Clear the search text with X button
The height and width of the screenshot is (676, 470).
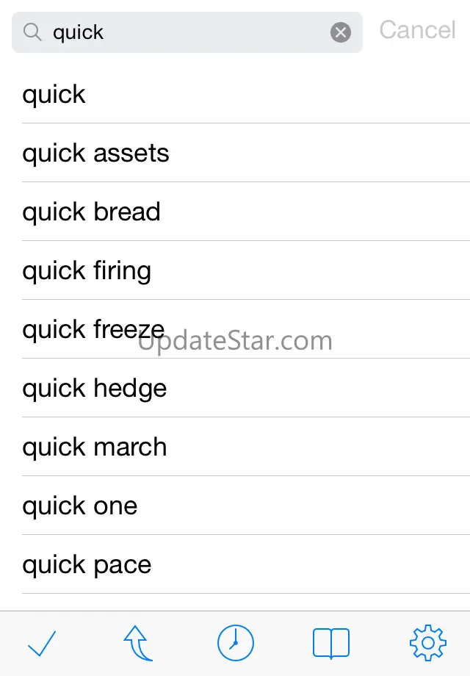pyautogui.click(x=341, y=32)
